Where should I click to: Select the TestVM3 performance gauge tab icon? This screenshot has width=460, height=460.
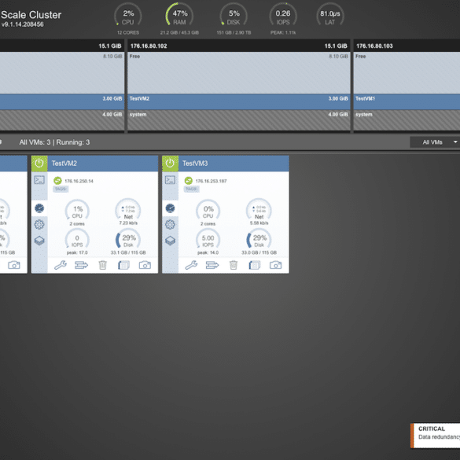170,208
